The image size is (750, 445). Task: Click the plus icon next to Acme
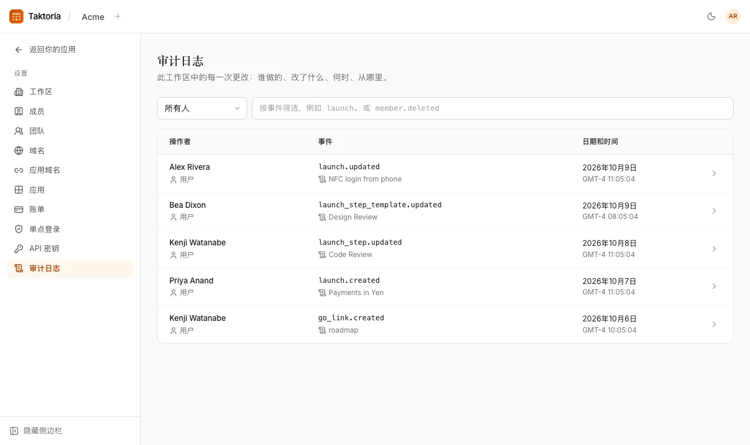pos(118,16)
